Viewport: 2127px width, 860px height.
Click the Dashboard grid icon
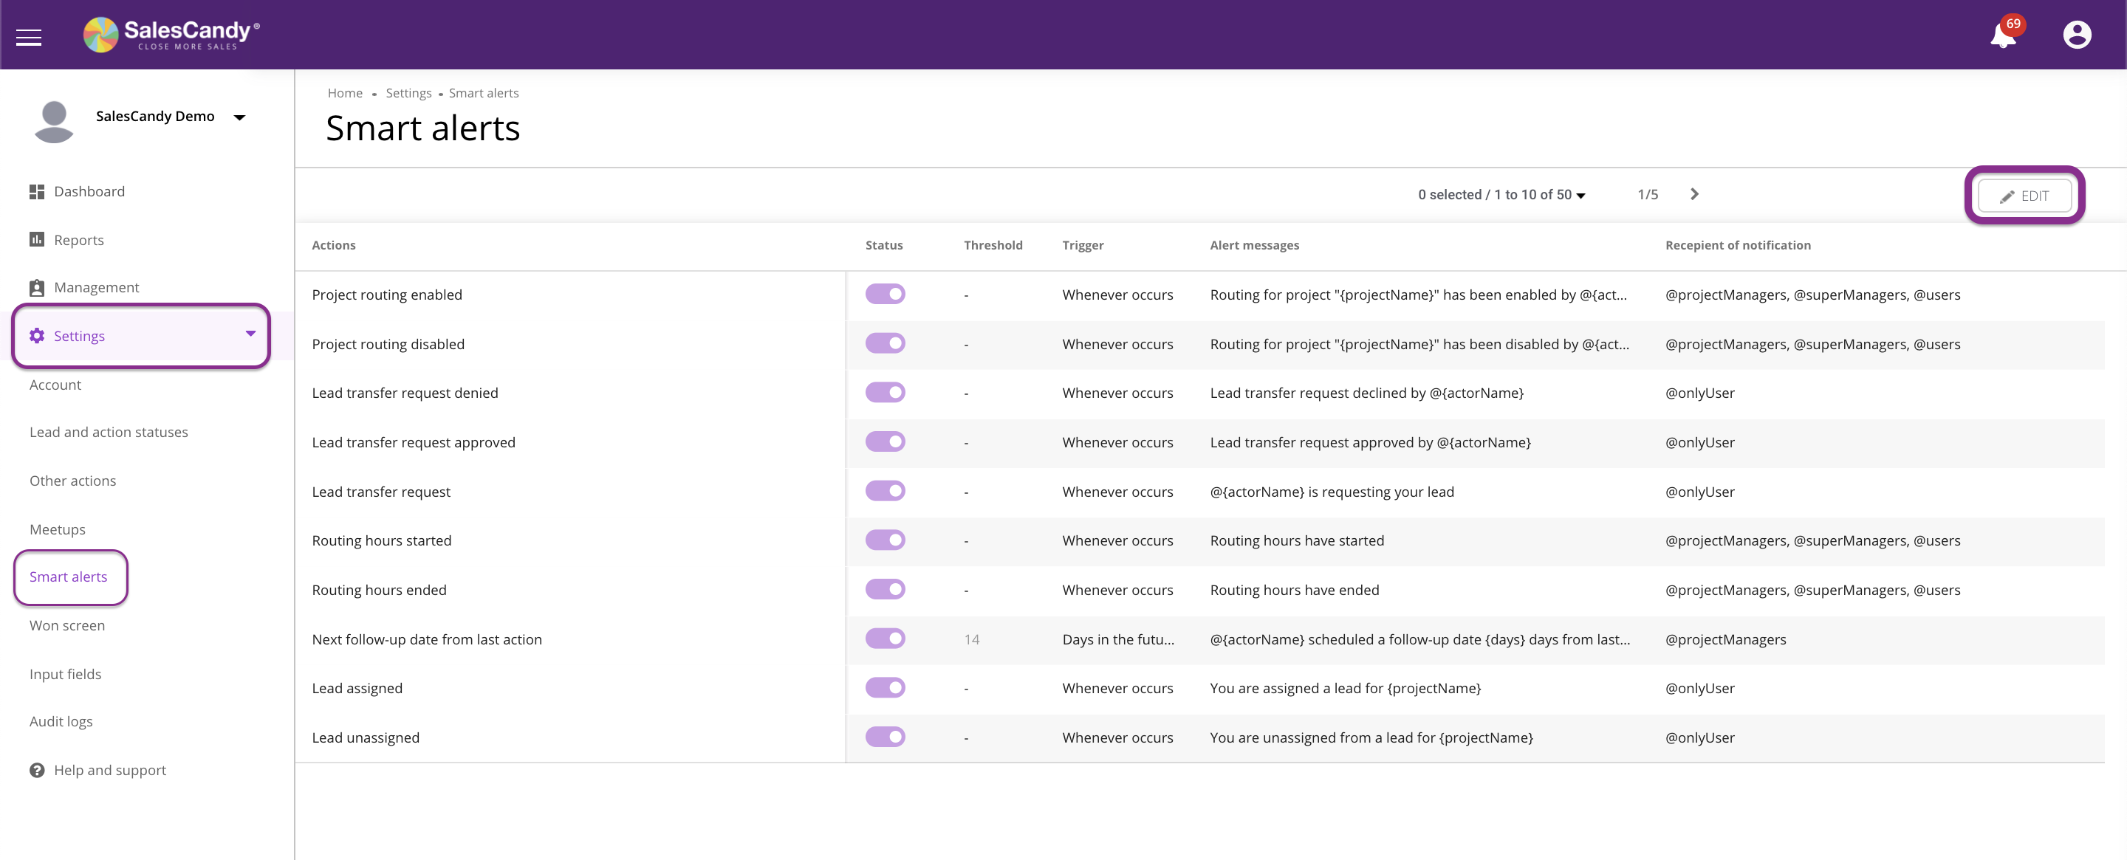(37, 191)
